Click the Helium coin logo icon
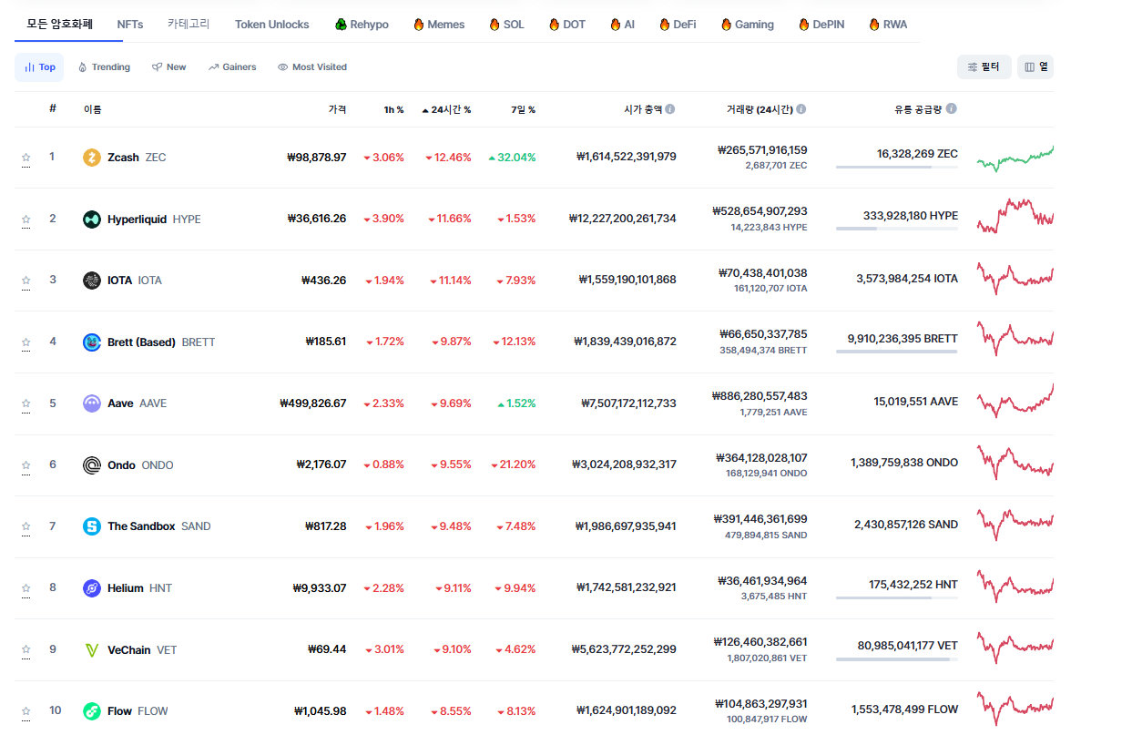 click(92, 588)
